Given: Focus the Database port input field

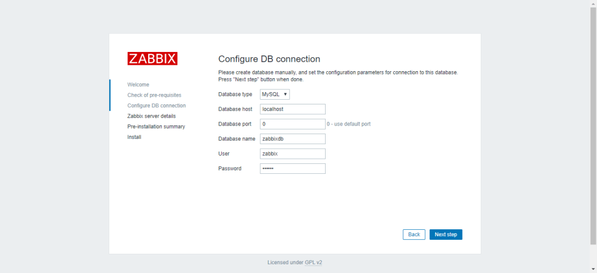Looking at the screenshot, I should click(x=292, y=124).
